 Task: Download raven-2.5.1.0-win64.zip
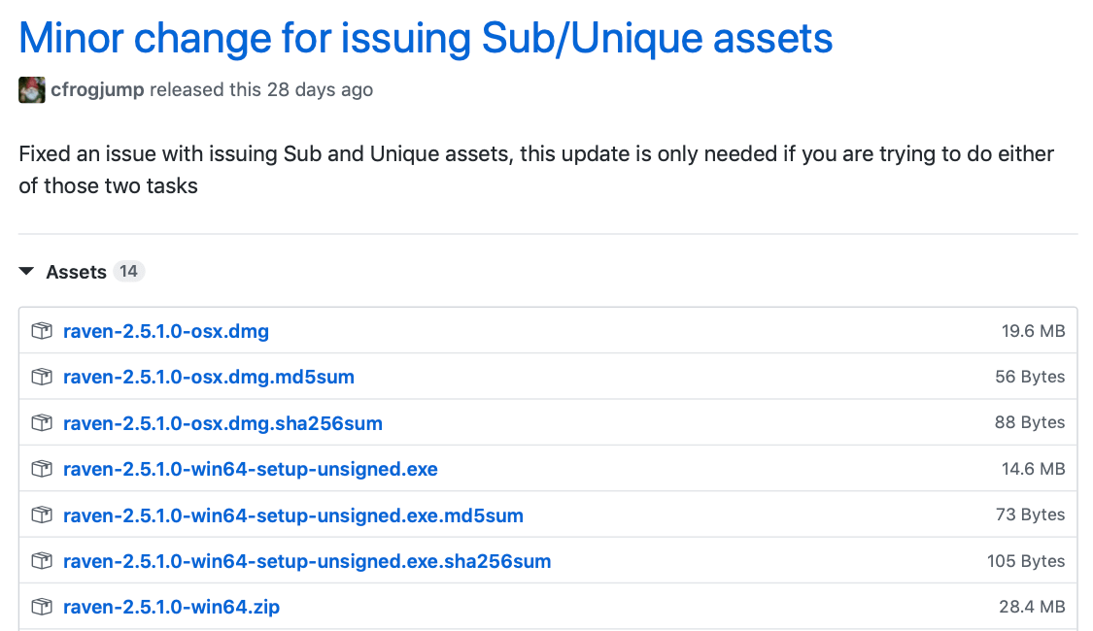(171, 608)
